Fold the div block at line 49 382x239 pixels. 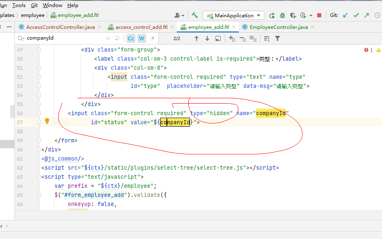click(39, 50)
